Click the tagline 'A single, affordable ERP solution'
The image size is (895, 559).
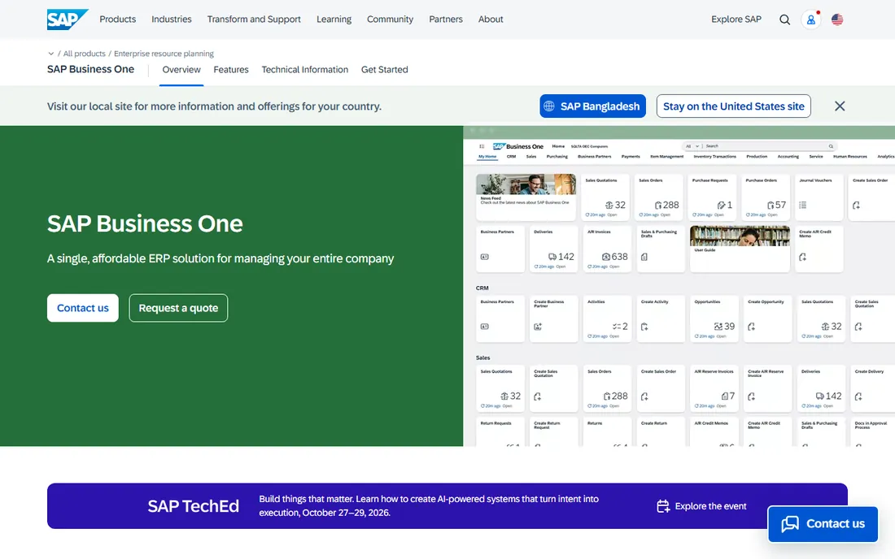click(220, 258)
